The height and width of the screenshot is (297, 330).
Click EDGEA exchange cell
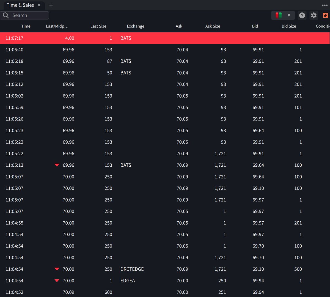coord(128,281)
